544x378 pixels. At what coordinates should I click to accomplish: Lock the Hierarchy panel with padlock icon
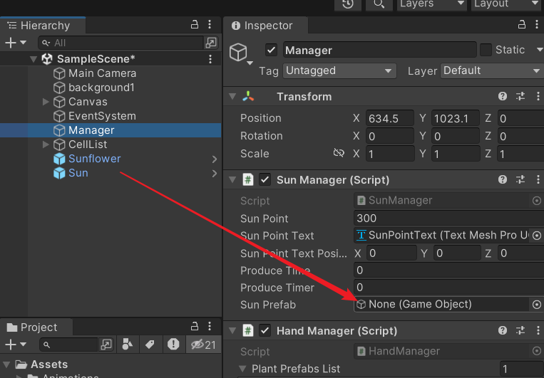[x=195, y=25]
